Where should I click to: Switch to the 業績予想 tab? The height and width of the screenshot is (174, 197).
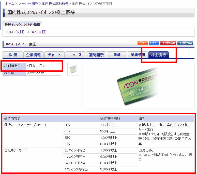(x=138, y=55)
